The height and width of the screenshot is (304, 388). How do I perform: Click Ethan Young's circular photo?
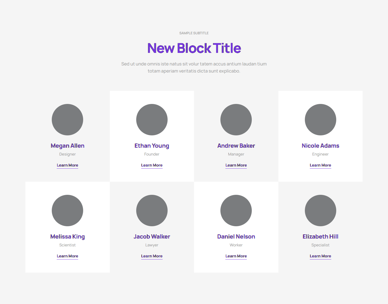coord(152,120)
